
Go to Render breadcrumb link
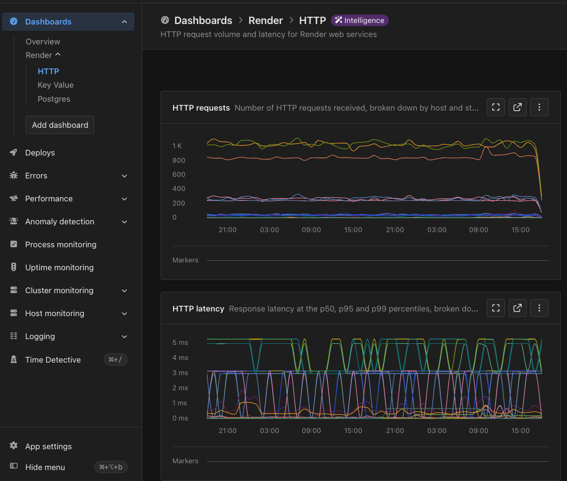pyautogui.click(x=265, y=20)
